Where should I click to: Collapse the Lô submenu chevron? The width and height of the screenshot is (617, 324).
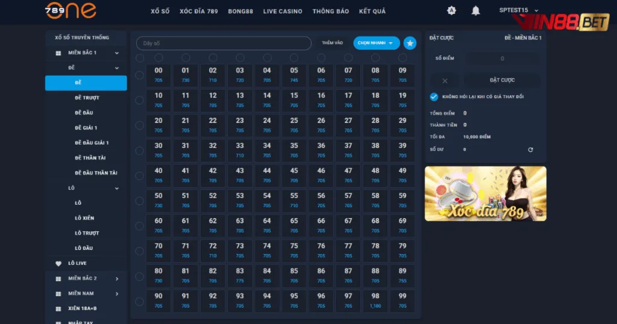[117, 188]
